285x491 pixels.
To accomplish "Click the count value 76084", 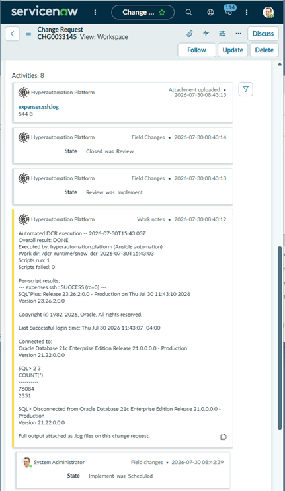I will tap(26, 389).
